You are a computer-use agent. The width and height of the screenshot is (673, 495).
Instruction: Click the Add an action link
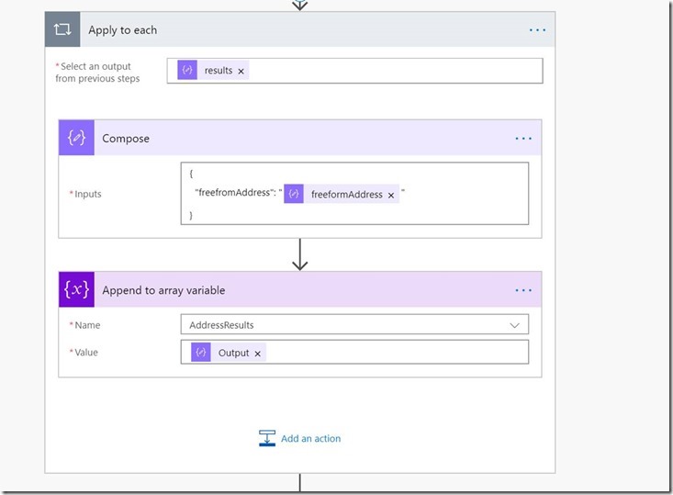(310, 439)
